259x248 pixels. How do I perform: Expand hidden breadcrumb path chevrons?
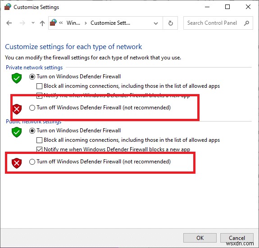[x=61, y=23]
